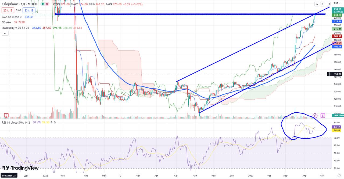Image resolution: width=344 pixels, height=179 pixels.
Task: Click the fullscreen frame icon at top right
Action: (329, 4)
